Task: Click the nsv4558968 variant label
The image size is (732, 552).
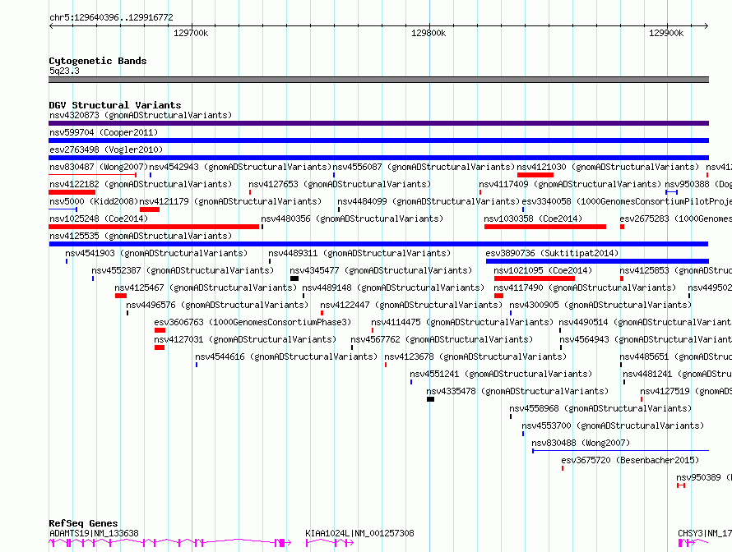Action: pyautogui.click(x=600, y=408)
